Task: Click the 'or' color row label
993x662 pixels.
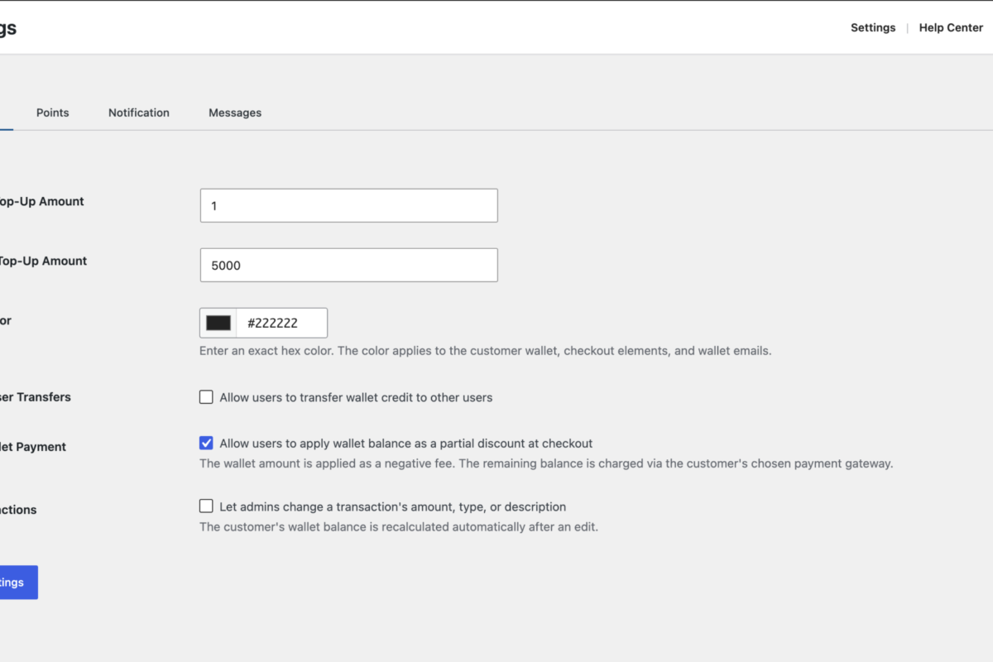Action: 6,320
